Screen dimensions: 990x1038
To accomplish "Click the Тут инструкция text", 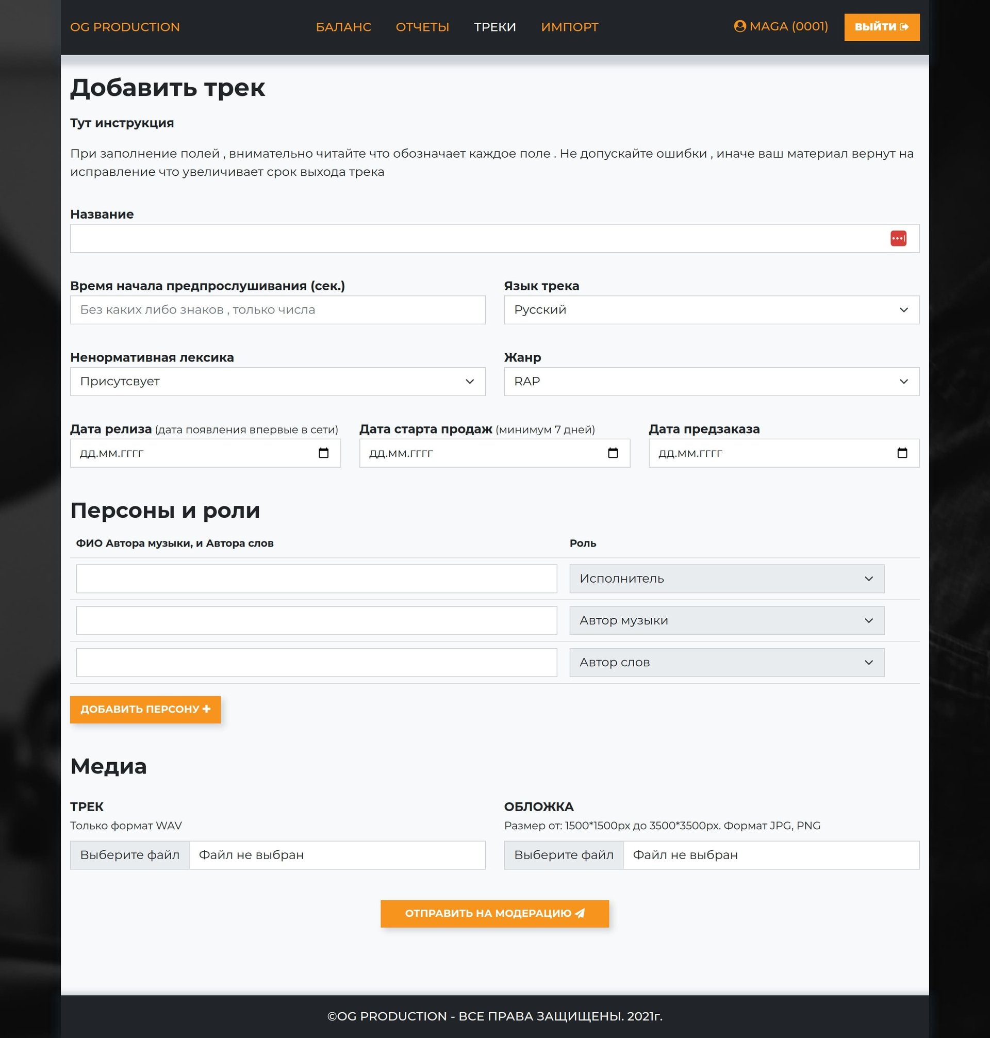I will pos(122,123).
